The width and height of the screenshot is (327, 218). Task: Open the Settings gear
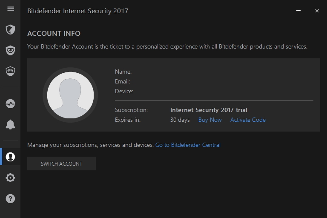coord(10,178)
